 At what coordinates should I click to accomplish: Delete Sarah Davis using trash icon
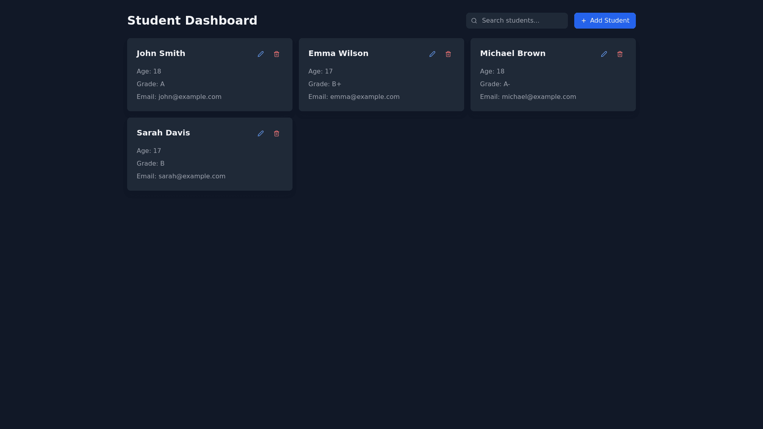click(x=277, y=133)
